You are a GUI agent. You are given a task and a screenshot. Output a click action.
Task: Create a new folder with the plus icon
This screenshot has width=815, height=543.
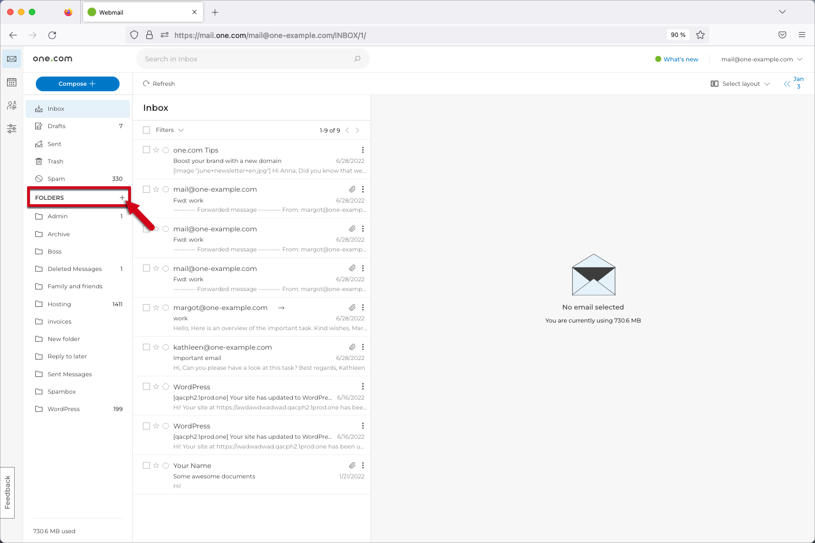pyautogui.click(x=122, y=198)
